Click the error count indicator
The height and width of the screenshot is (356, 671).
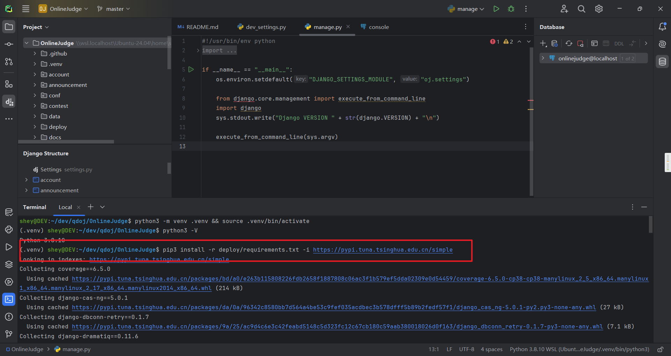pyautogui.click(x=495, y=42)
